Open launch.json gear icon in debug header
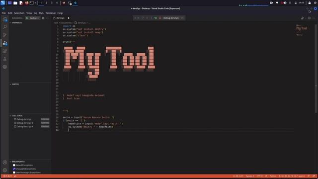Image resolution: width=318 pixels, height=179 pixels. pos(43,18)
